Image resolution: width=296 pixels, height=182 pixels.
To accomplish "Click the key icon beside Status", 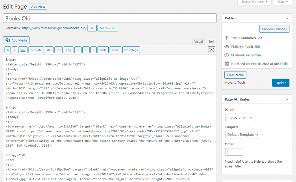I will (227, 38).
